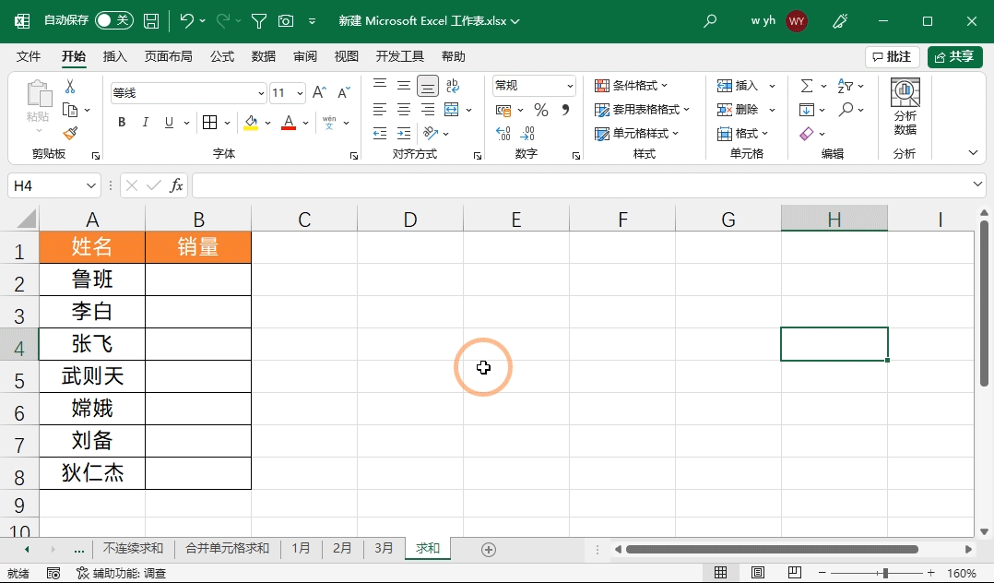994x583 pixels.
Task: Click the AutoSum sigma icon
Action: click(806, 86)
